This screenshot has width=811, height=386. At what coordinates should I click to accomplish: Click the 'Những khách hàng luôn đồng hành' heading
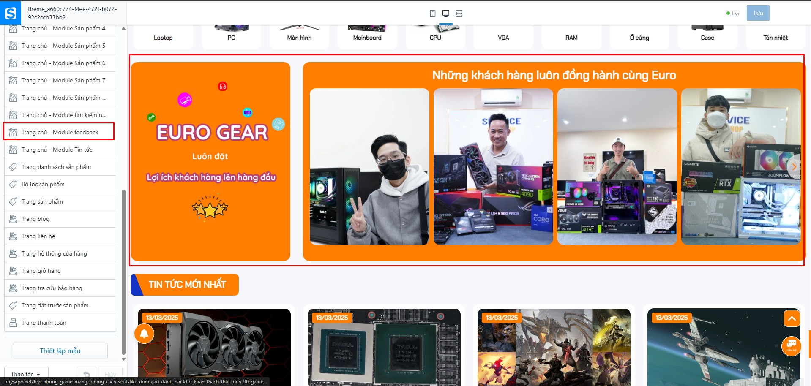tap(554, 75)
